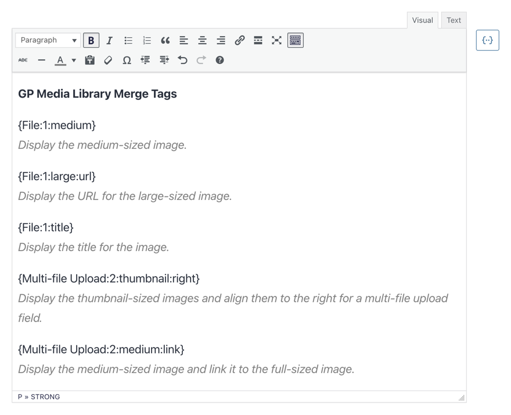Insert or edit a link

239,40
